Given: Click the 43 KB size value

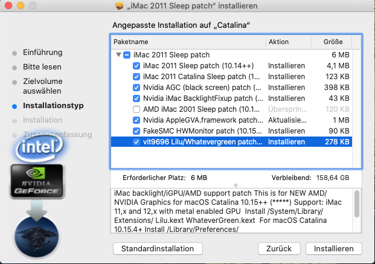Looking at the screenshot, I should tap(339, 98).
